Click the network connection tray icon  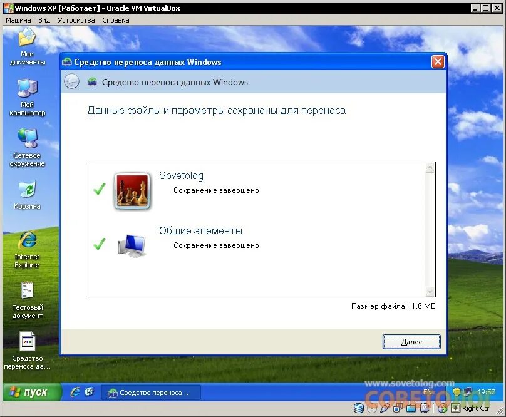[467, 391]
